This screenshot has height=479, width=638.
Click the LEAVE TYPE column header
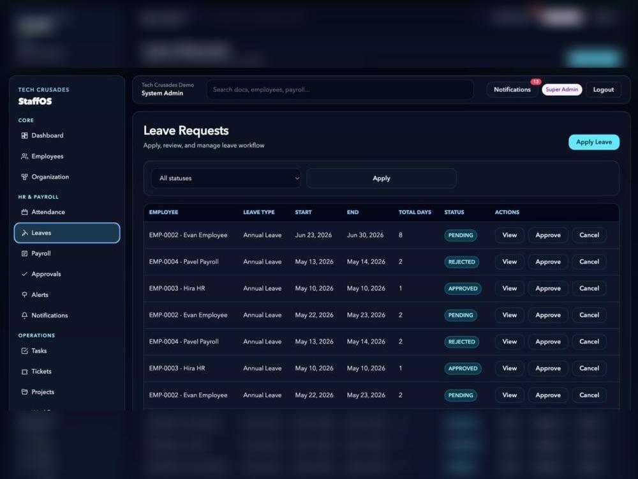pyautogui.click(x=259, y=212)
